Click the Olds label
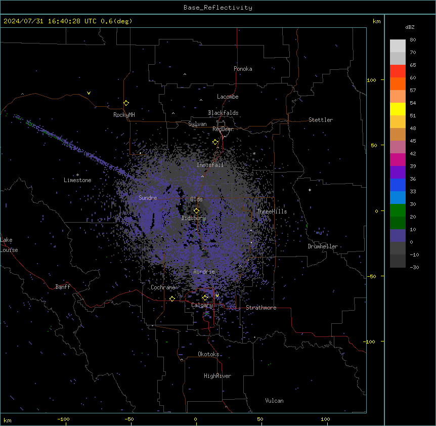Image resolution: width=436 pixels, height=426 pixels. pos(196,199)
